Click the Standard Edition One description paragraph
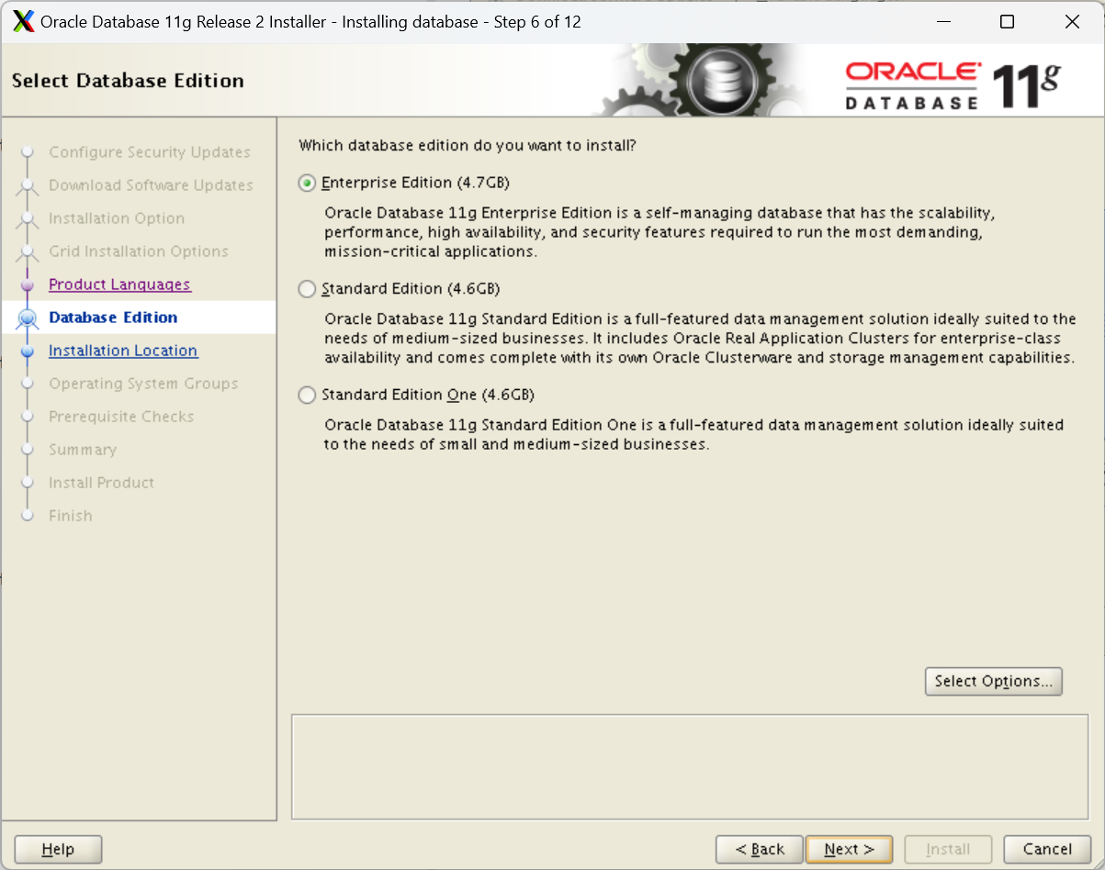This screenshot has height=870, width=1105. pyautogui.click(x=693, y=435)
